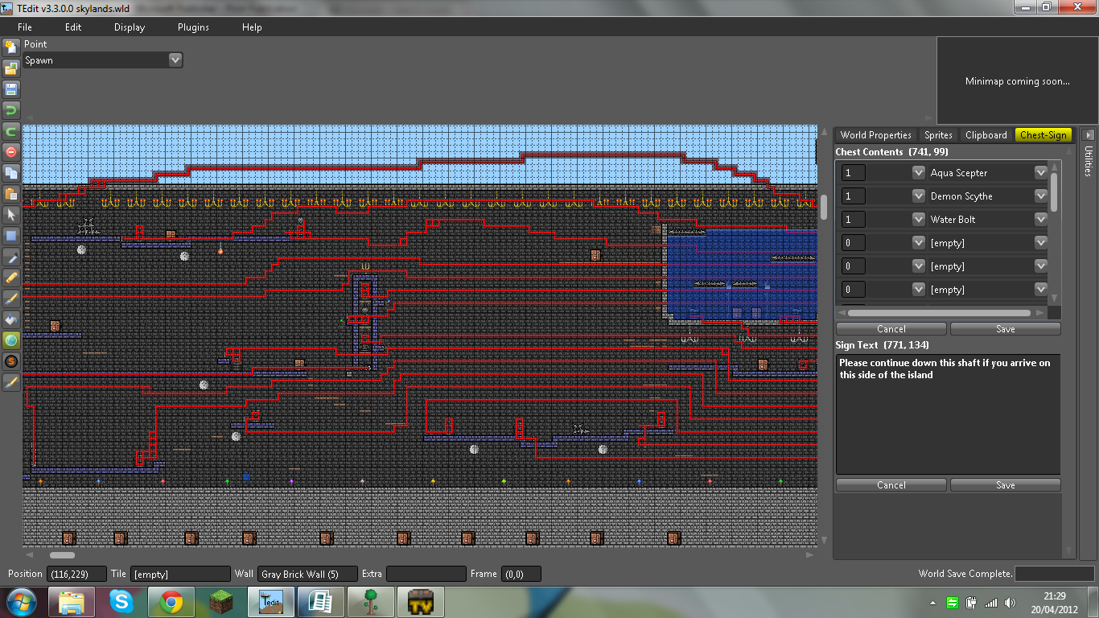This screenshot has height=618, width=1099.
Task: Open item dropdown for Aqua Scepter
Action: click(1041, 173)
